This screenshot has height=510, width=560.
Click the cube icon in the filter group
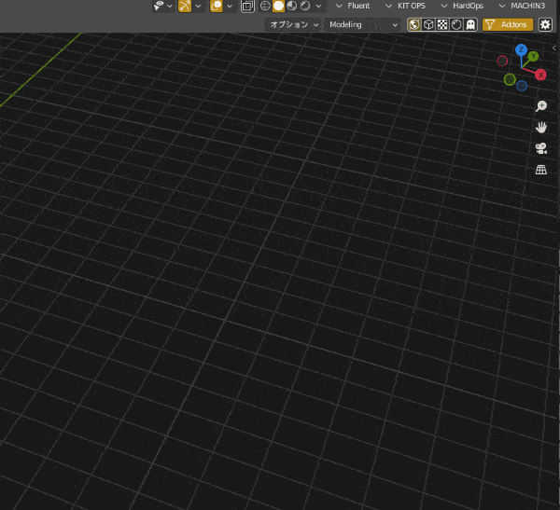[x=428, y=24]
